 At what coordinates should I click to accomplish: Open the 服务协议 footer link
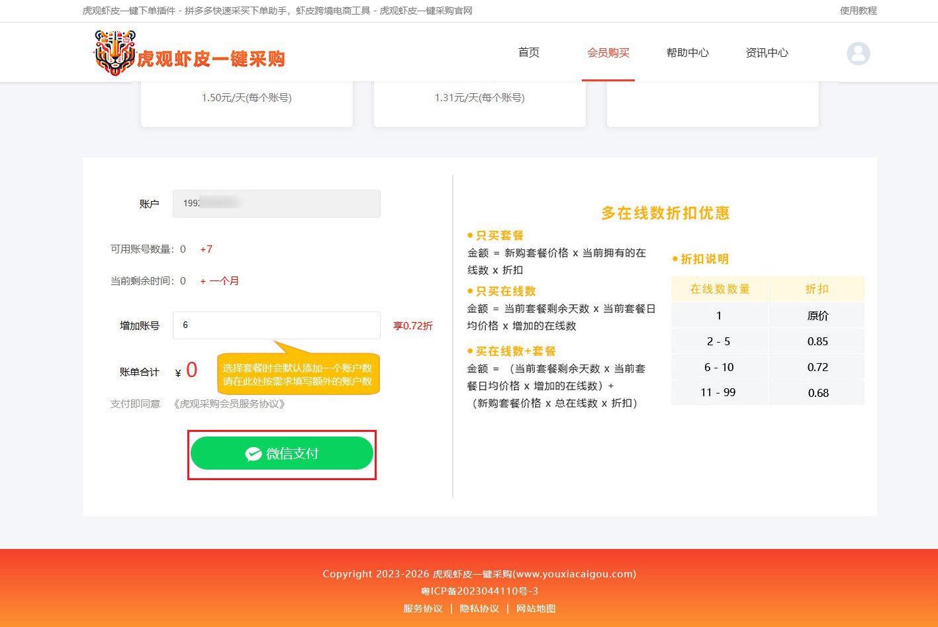pos(423,608)
